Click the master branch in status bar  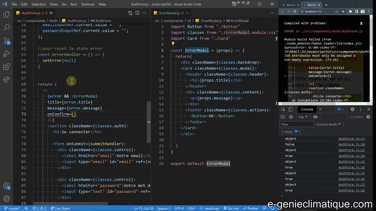12,209
